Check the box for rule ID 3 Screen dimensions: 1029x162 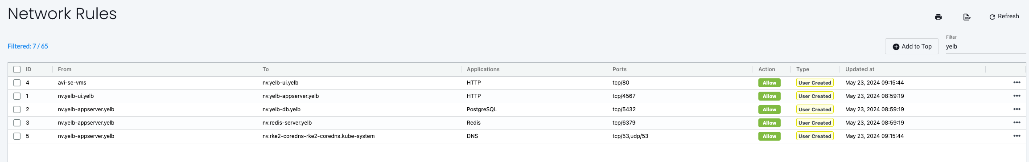[17, 123]
